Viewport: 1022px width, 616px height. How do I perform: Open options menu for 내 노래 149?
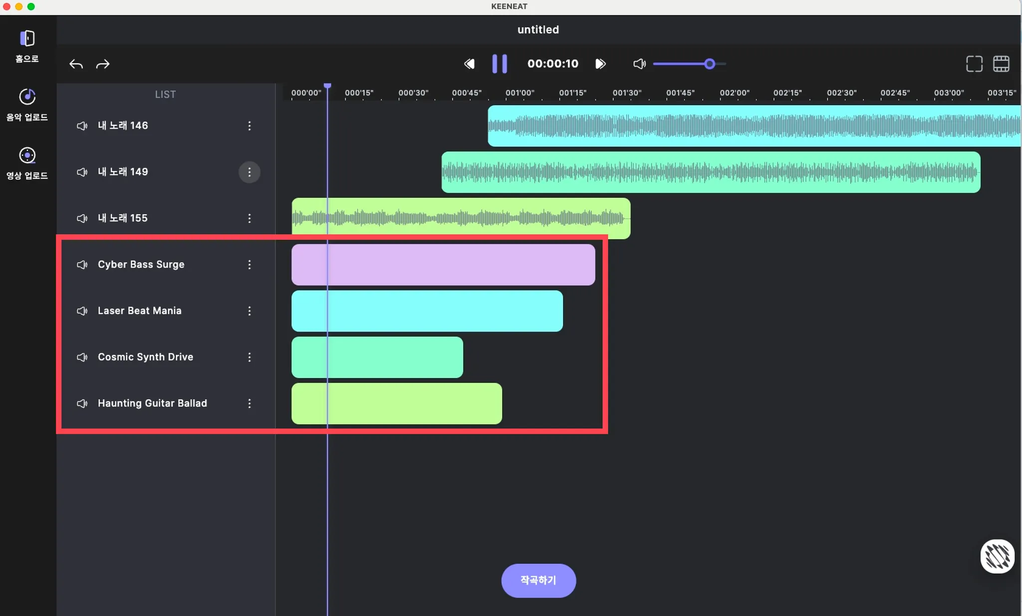coord(250,172)
